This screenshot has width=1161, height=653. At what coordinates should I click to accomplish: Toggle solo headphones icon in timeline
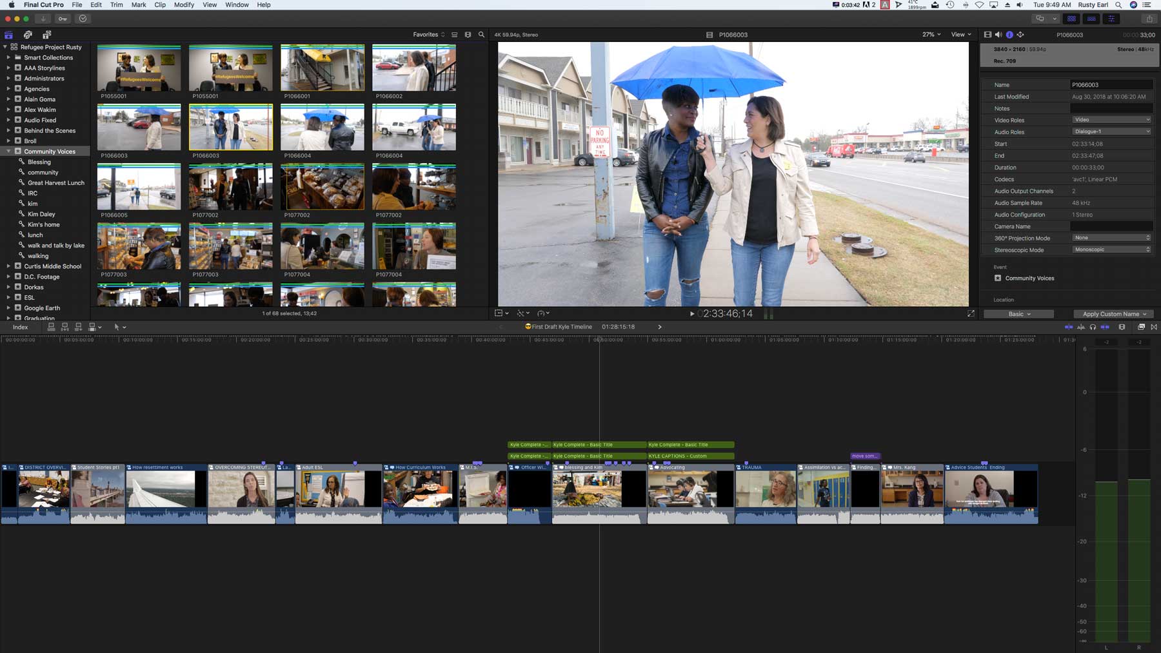click(1093, 327)
